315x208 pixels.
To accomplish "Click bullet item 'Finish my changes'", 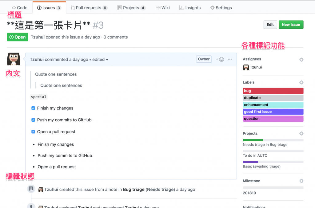I will (56, 144).
